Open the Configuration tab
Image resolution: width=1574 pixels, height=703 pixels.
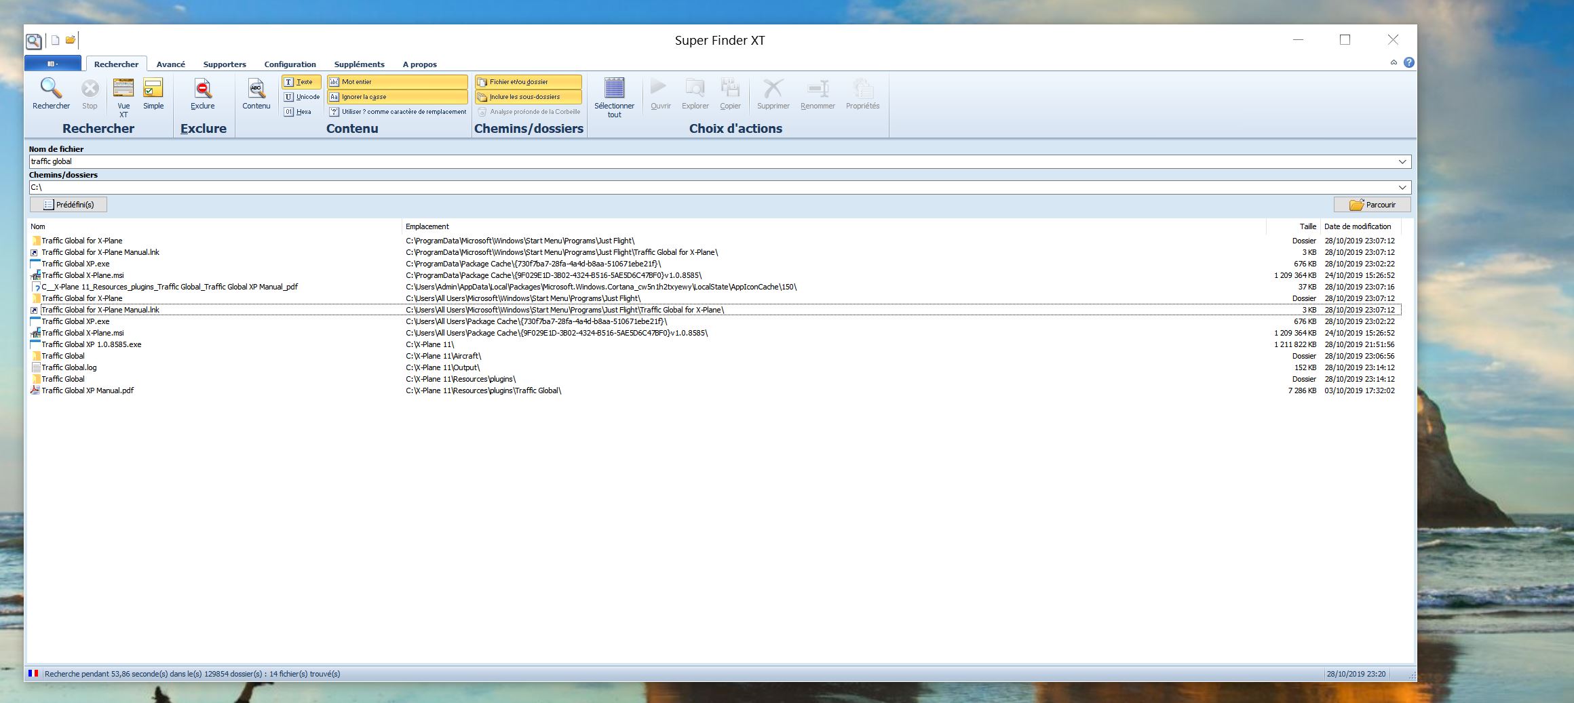tap(290, 64)
